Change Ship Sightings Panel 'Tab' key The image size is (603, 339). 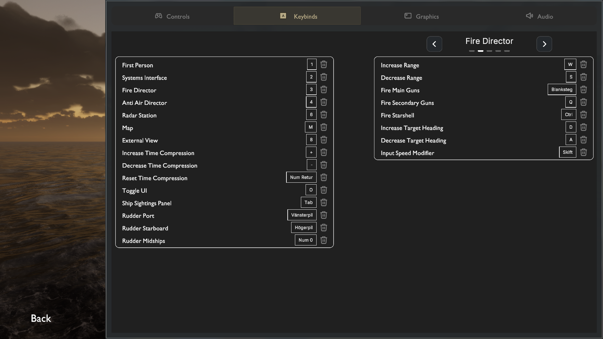[308, 202]
